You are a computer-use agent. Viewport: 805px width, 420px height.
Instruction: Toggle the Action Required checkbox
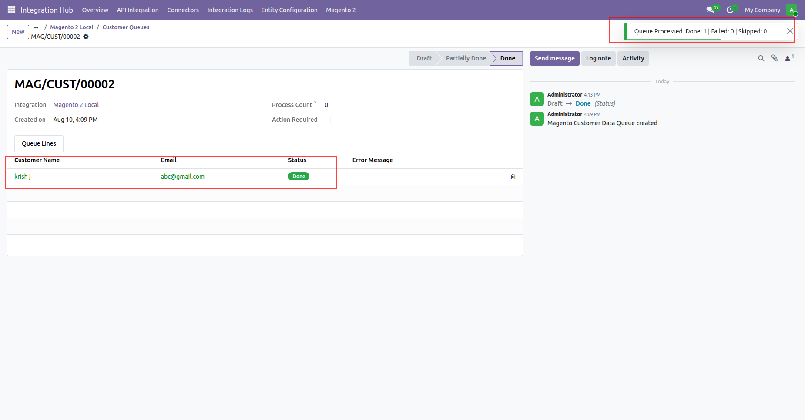(328, 120)
